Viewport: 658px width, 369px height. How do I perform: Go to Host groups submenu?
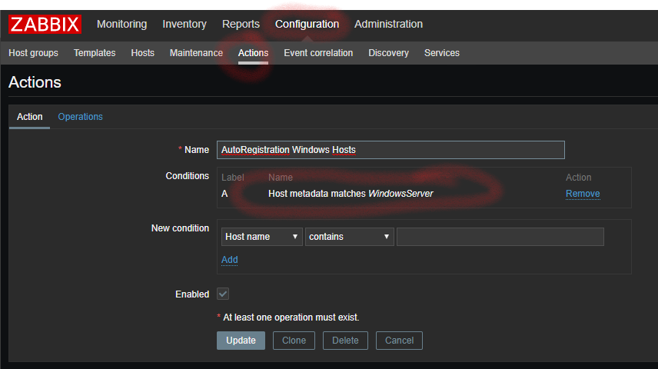coord(34,53)
